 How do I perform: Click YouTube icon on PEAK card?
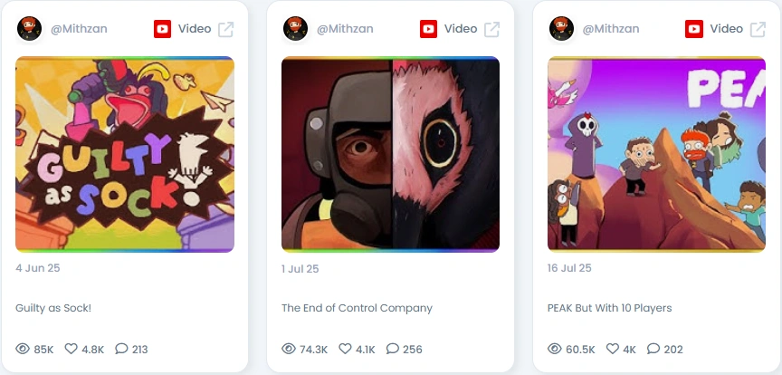point(694,29)
